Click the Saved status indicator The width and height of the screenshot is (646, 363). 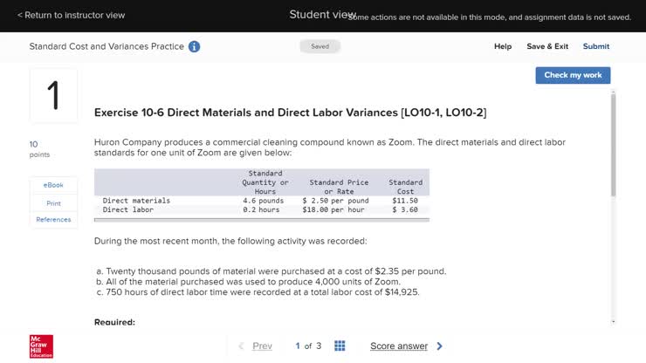click(x=320, y=46)
